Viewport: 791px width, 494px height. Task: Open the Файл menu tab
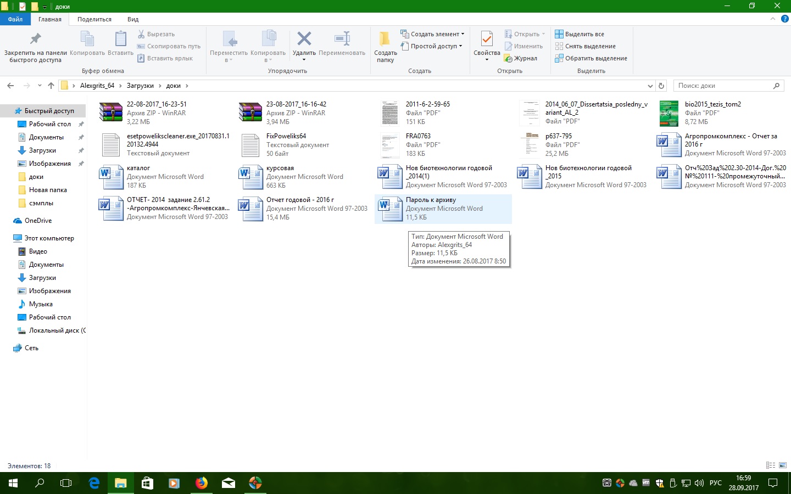click(x=15, y=19)
